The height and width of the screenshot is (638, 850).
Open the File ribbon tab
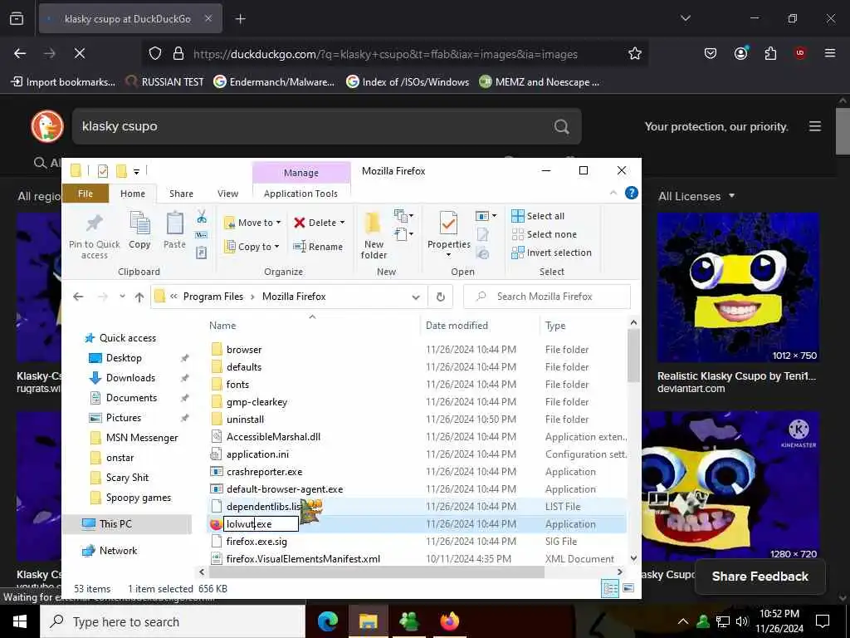85,193
